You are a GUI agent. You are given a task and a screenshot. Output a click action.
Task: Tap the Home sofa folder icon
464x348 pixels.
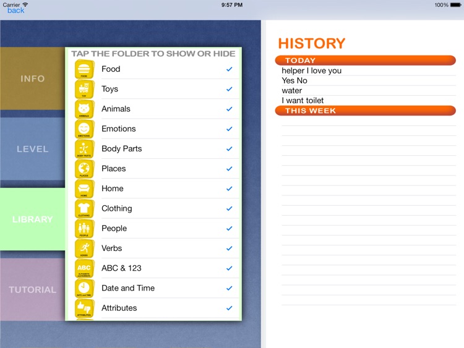point(84,189)
